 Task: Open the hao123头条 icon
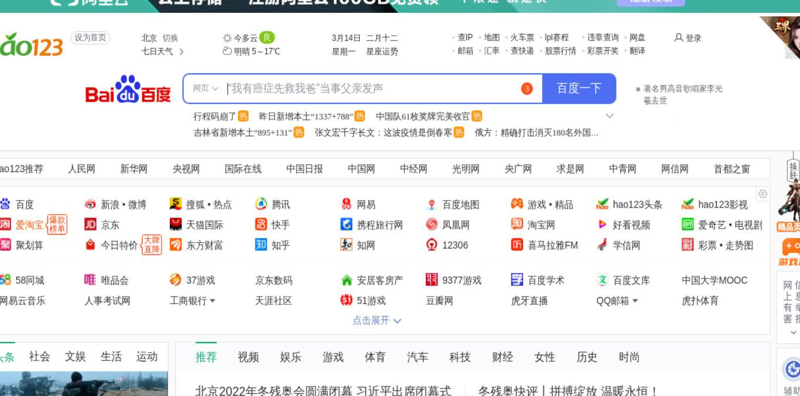603,204
